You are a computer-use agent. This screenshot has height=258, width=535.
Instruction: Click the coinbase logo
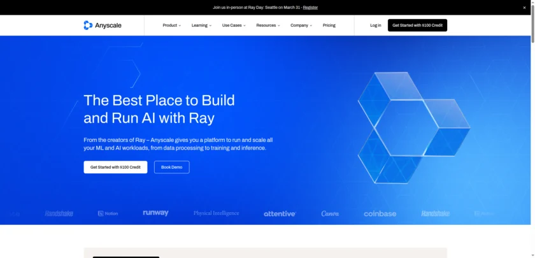(x=380, y=213)
